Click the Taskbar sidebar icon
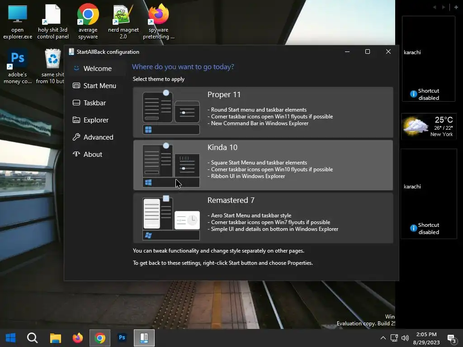This screenshot has width=463, height=347. click(76, 103)
